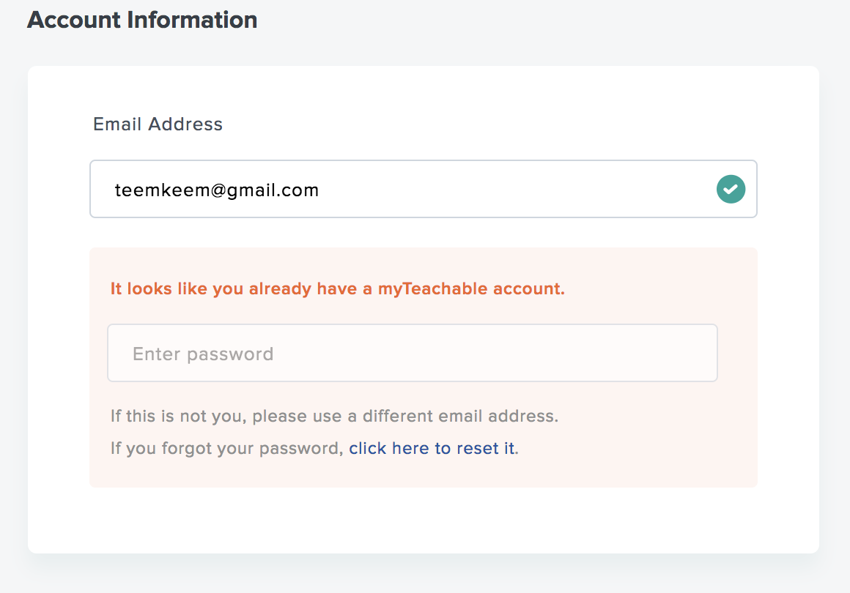Click the word "Address" in field label
This screenshot has height=593, width=850.
(185, 124)
